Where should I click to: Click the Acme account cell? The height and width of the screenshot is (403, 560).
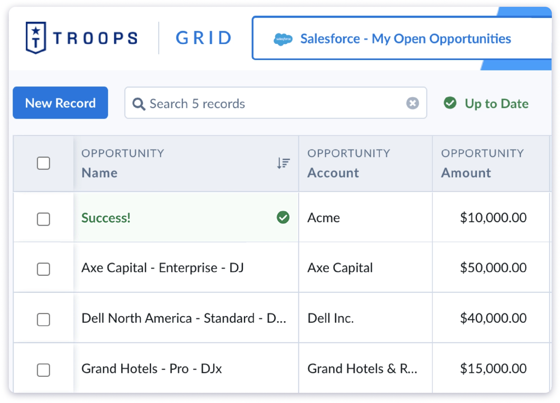(366, 217)
